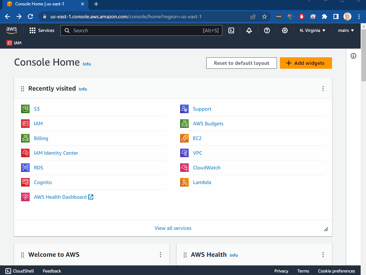Open the Services menu

coord(42,30)
